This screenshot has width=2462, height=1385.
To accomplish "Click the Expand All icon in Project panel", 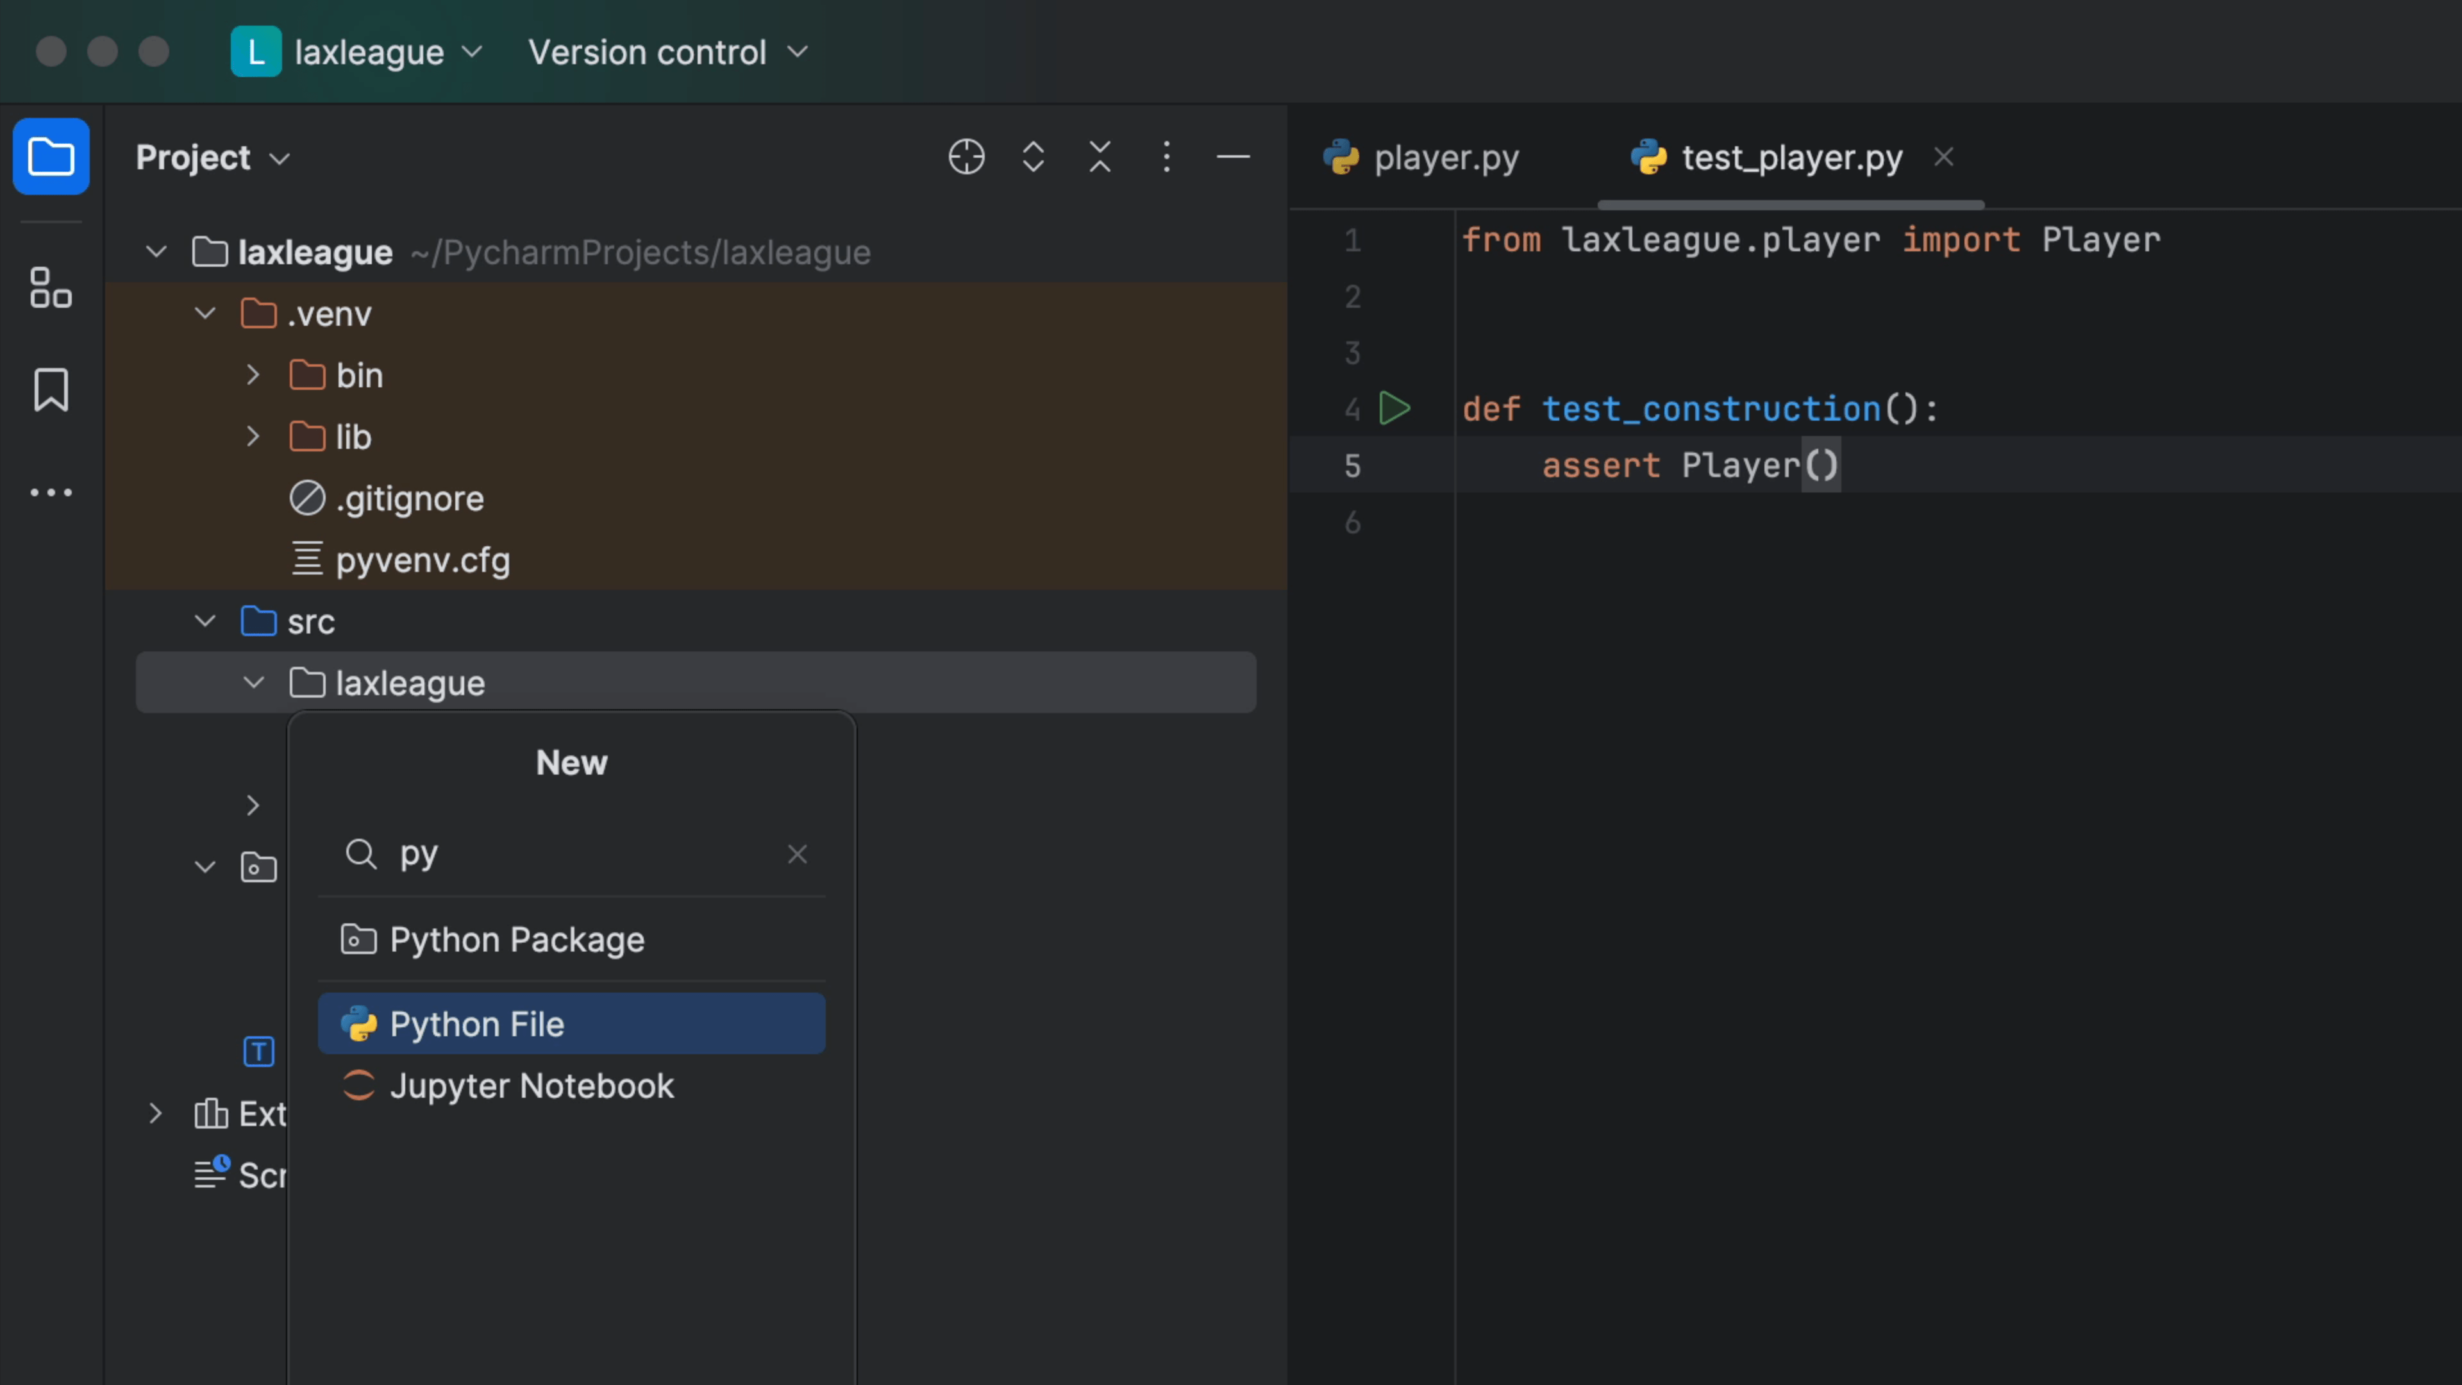I will (1033, 156).
